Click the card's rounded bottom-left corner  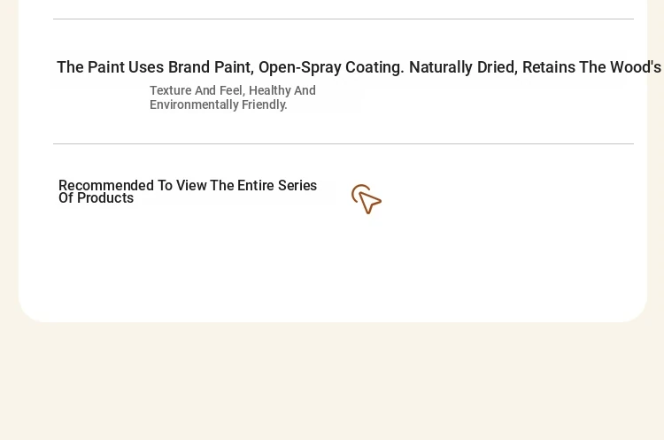pos(29,312)
